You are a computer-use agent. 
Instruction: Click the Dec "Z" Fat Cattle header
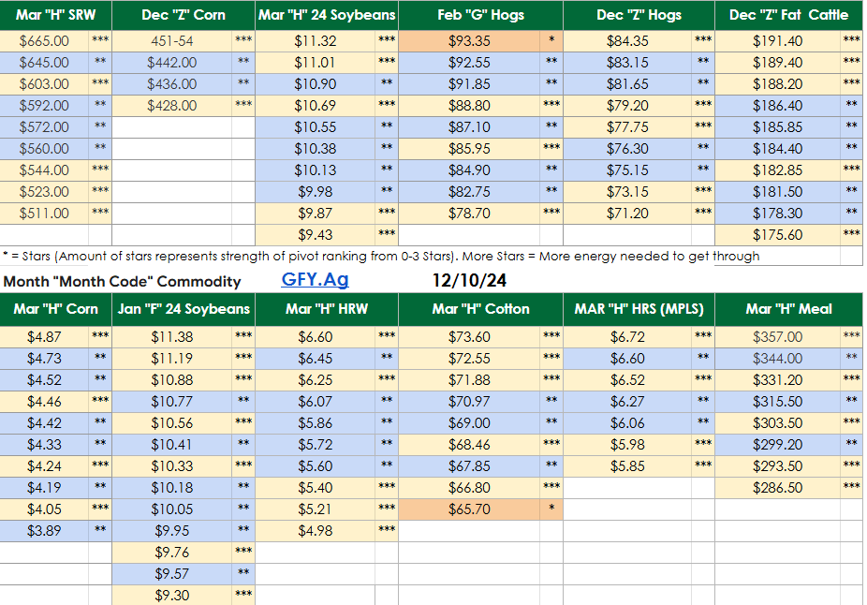[788, 15]
